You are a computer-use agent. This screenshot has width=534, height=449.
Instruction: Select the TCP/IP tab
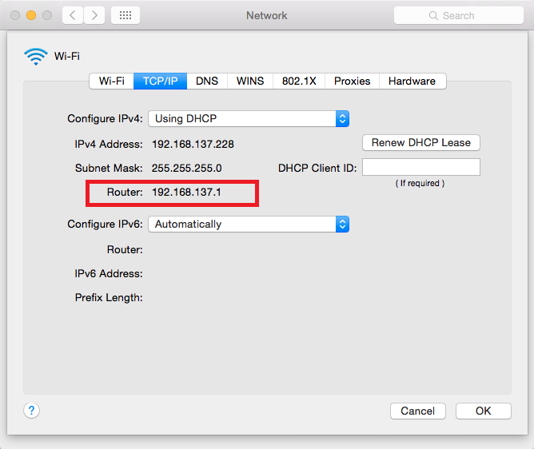pos(160,81)
